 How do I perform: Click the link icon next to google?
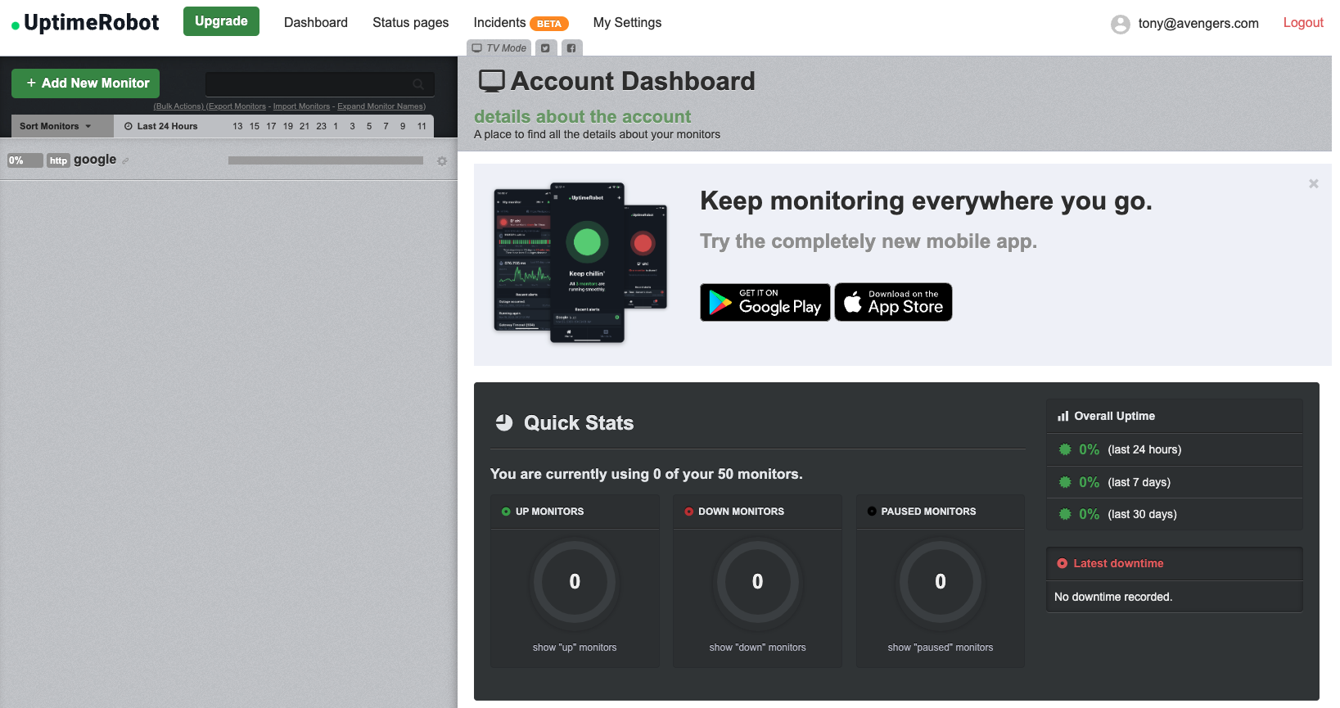pyautogui.click(x=125, y=161)
